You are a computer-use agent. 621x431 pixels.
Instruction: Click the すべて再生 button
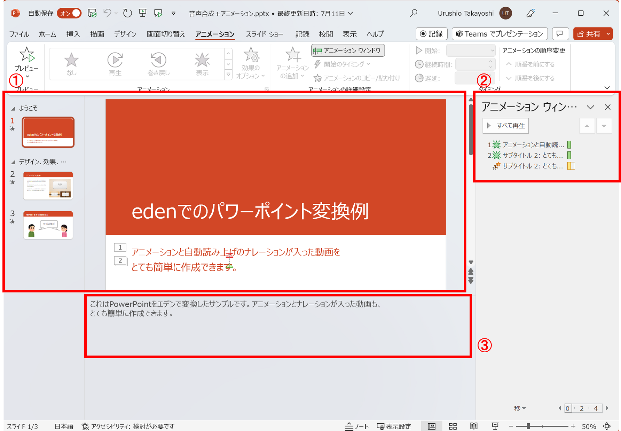click(x=505, y=126)
